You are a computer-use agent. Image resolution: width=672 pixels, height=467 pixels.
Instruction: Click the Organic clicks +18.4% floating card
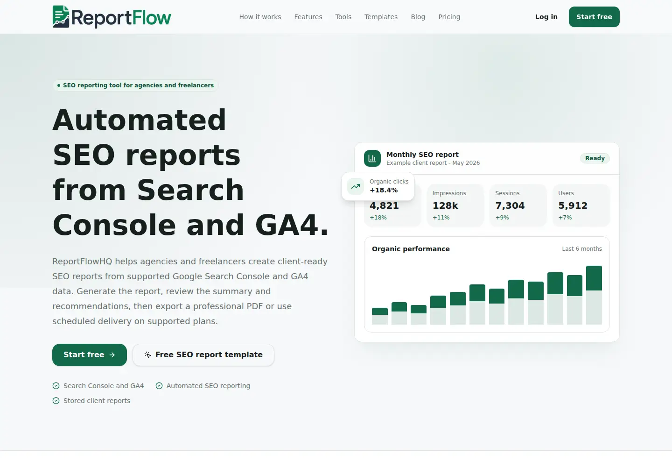pos(378,186)
